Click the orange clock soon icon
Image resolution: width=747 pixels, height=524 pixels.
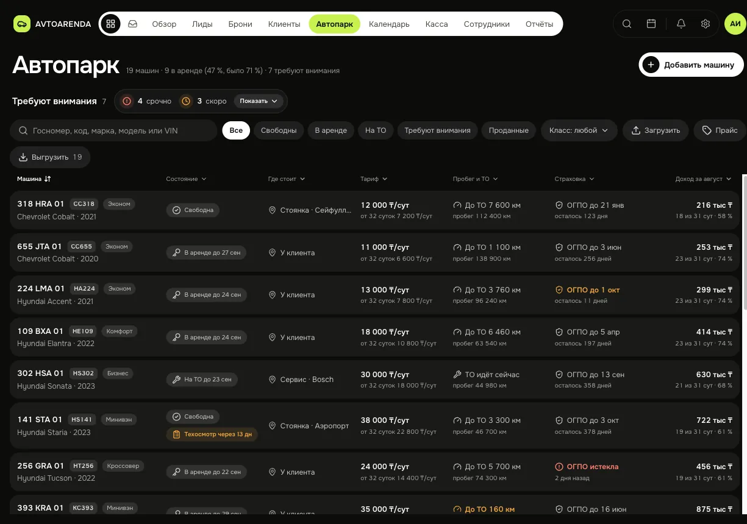point(186,101)
